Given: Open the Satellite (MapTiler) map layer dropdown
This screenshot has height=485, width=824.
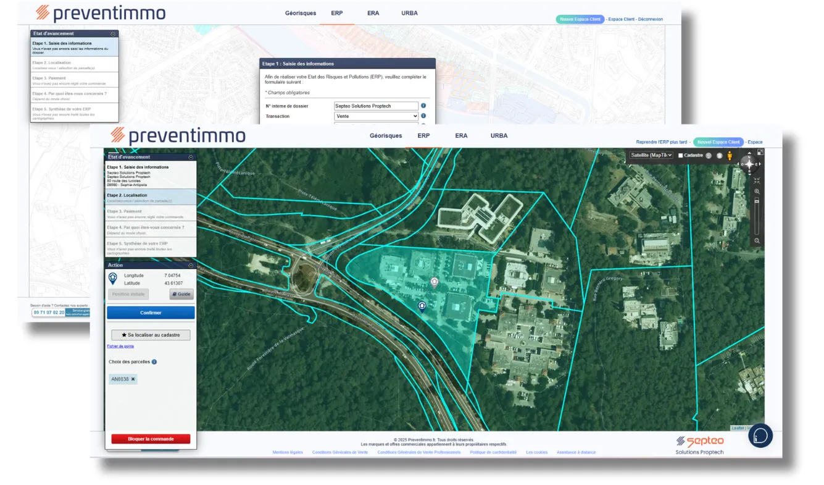Looking at the screenshot, I should 651,155.
